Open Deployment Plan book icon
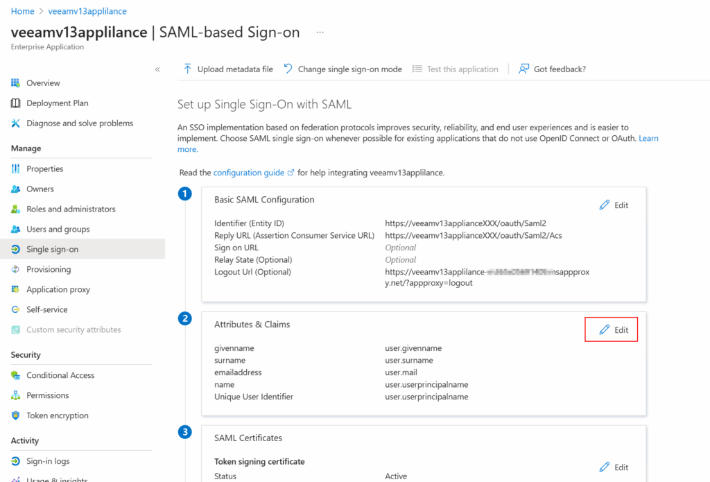The image size is (710, 482). (15, 103)
